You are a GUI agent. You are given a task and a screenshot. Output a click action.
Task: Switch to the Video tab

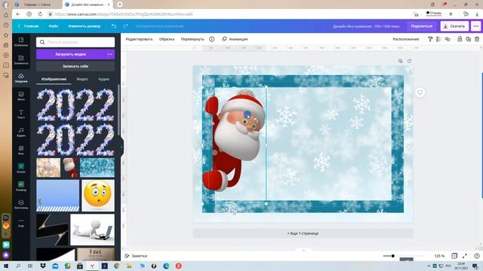82,79
